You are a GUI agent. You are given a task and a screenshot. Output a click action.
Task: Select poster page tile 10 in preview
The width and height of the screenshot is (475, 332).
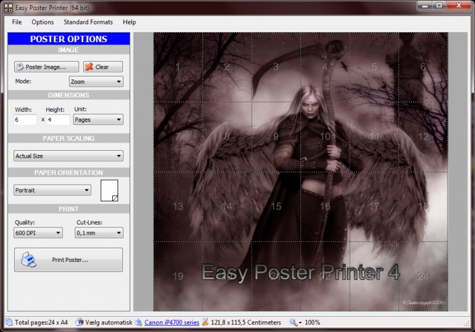(x=325, y=137)
